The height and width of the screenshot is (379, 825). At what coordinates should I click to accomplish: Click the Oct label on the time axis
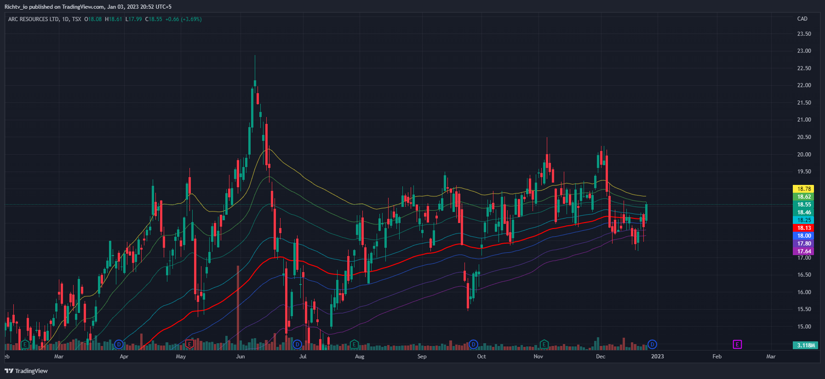(481, 357)
